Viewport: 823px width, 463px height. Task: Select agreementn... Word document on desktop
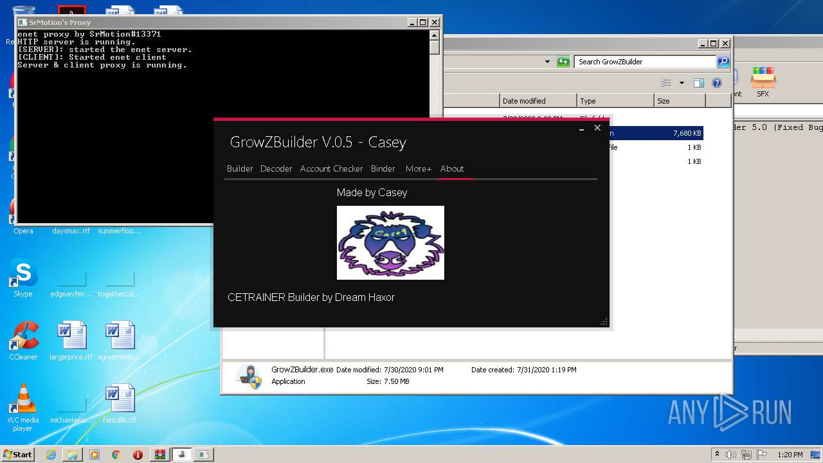tap(120, 341)
